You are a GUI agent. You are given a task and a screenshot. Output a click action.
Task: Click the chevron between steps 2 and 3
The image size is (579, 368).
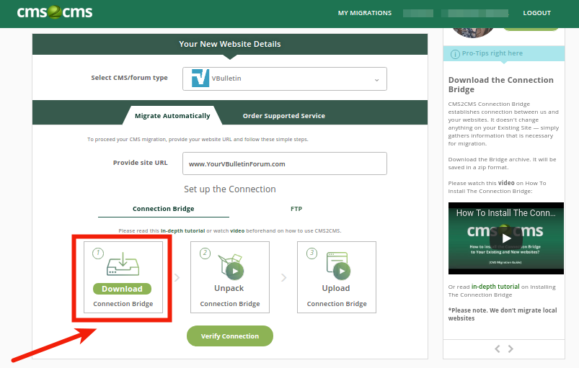point(283,277)
